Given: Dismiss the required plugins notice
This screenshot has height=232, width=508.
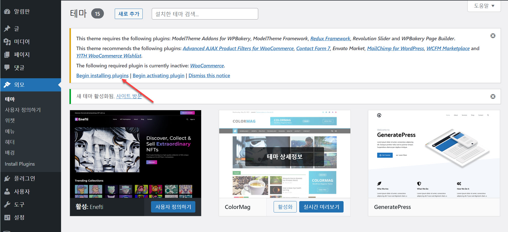Looking at the screenshot, I should pyautogui.click(x=493, y=36).
